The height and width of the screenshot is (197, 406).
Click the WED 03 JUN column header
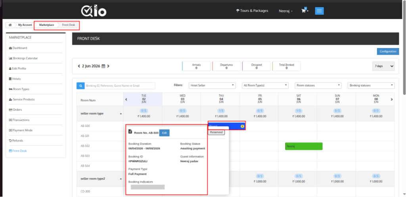coord(182,99)
